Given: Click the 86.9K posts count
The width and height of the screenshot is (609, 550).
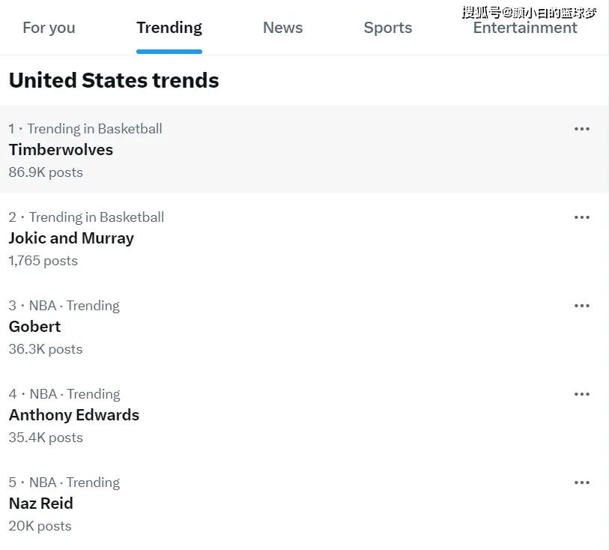Looking at the screenshot, I should point(46,172).
